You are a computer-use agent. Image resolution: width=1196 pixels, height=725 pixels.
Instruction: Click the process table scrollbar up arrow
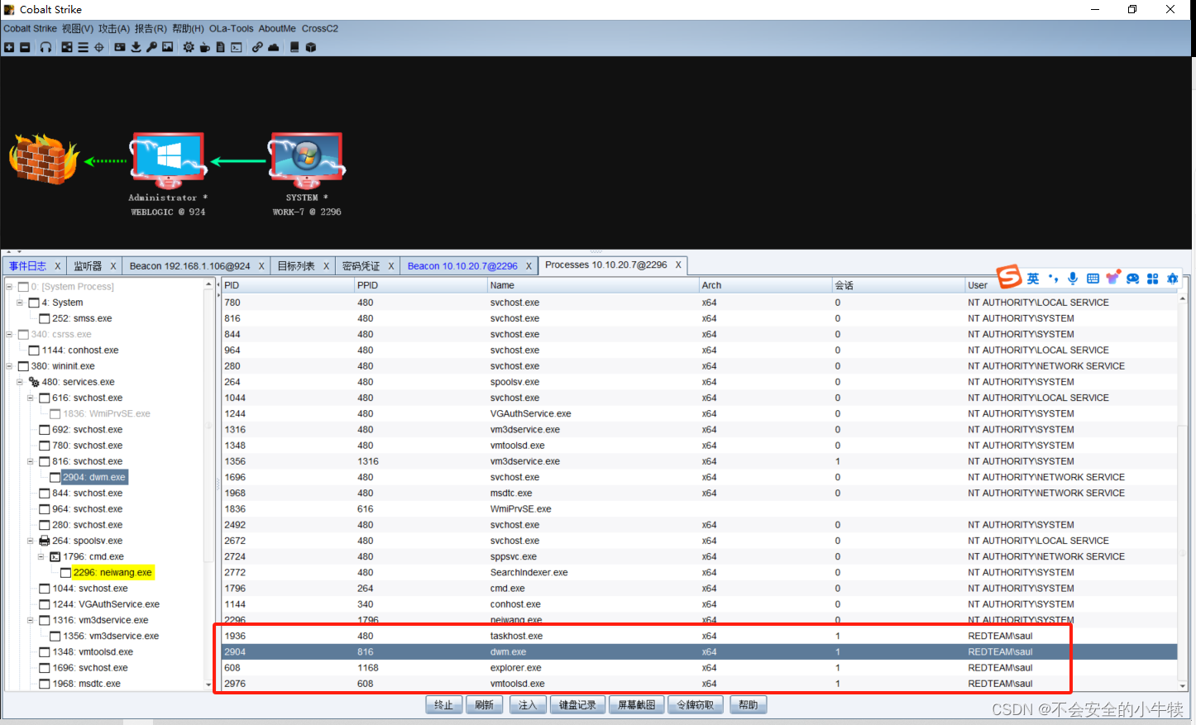(x=1183, y=299)
